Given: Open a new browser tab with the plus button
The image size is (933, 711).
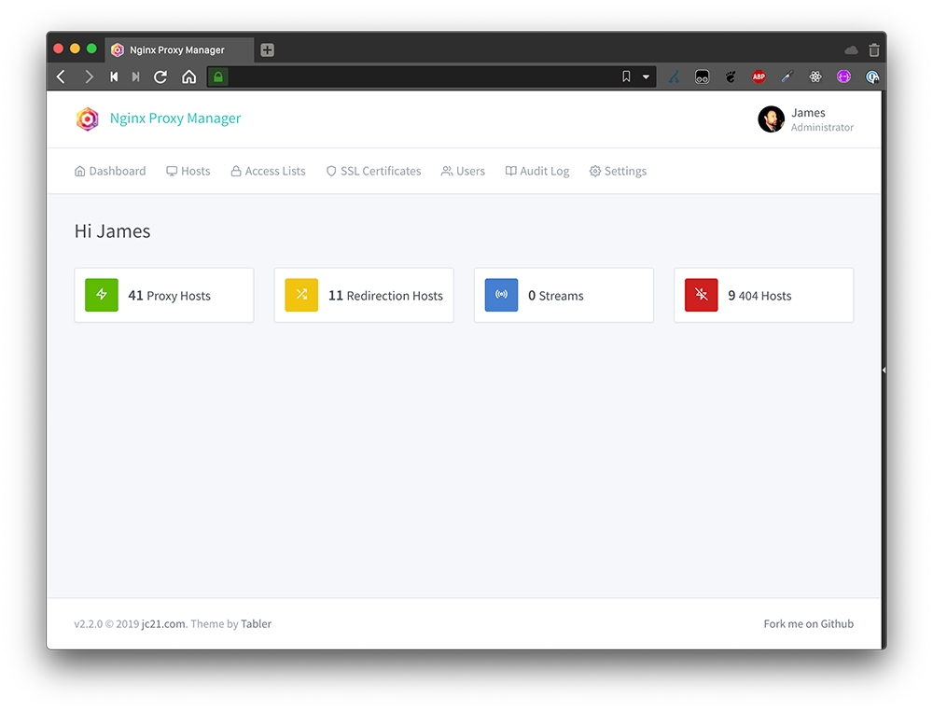Looking at the screenshot, I should coord(267,50).
